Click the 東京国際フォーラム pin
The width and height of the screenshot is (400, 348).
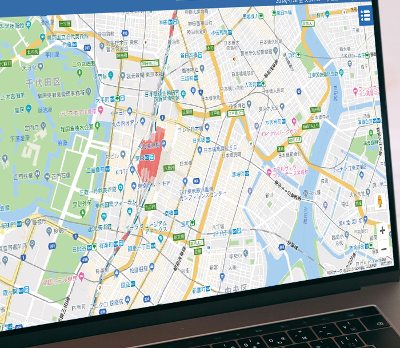click(130, 211)
